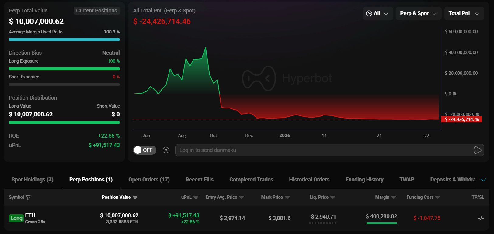Click the danmaku settings hexagon icon

pos(166,150)
